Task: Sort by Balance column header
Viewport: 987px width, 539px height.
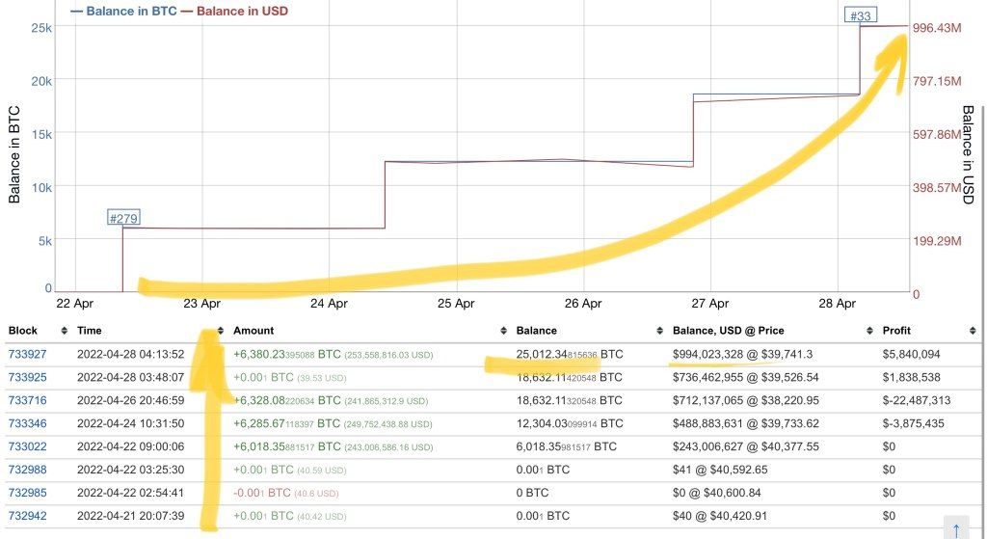Action: pos(537,331)
